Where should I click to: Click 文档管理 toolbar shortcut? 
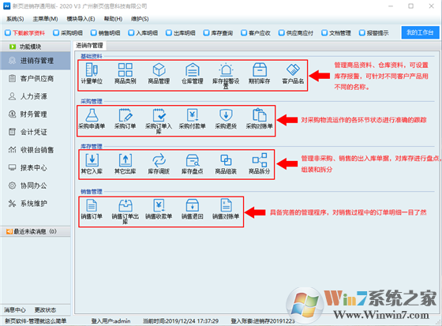coord(336,33)
